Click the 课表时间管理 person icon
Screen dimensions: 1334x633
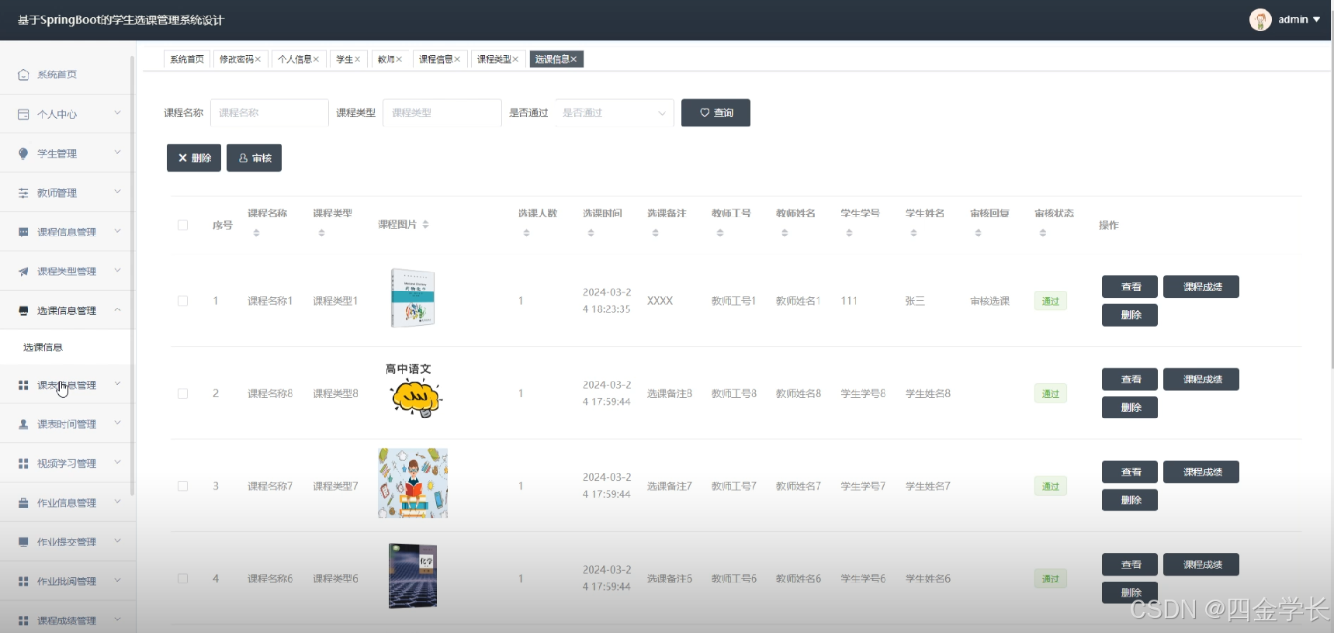pos(23,424)
